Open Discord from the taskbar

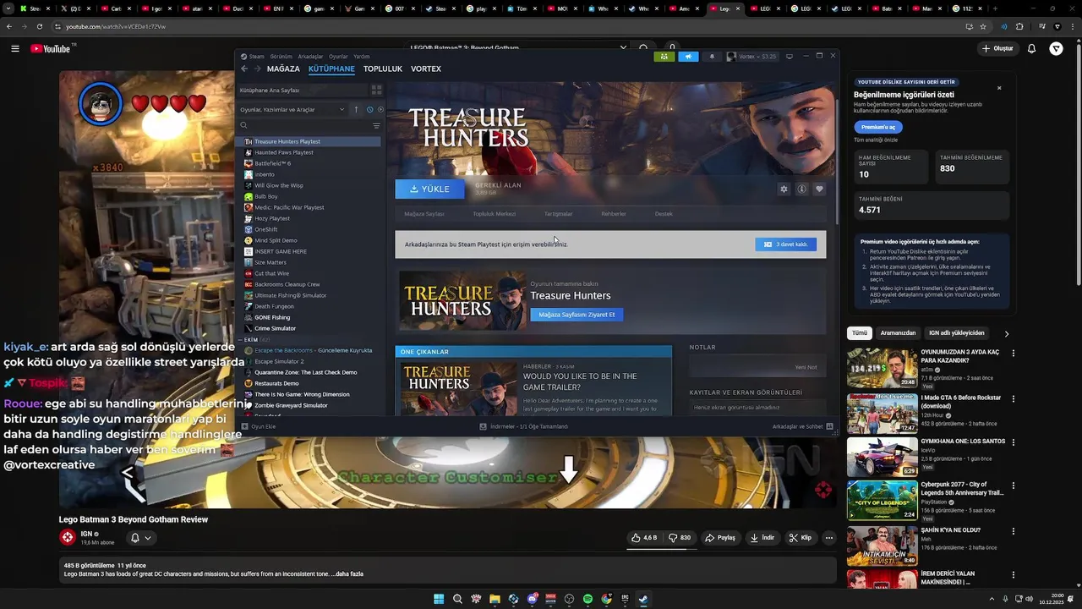(532, 599)
